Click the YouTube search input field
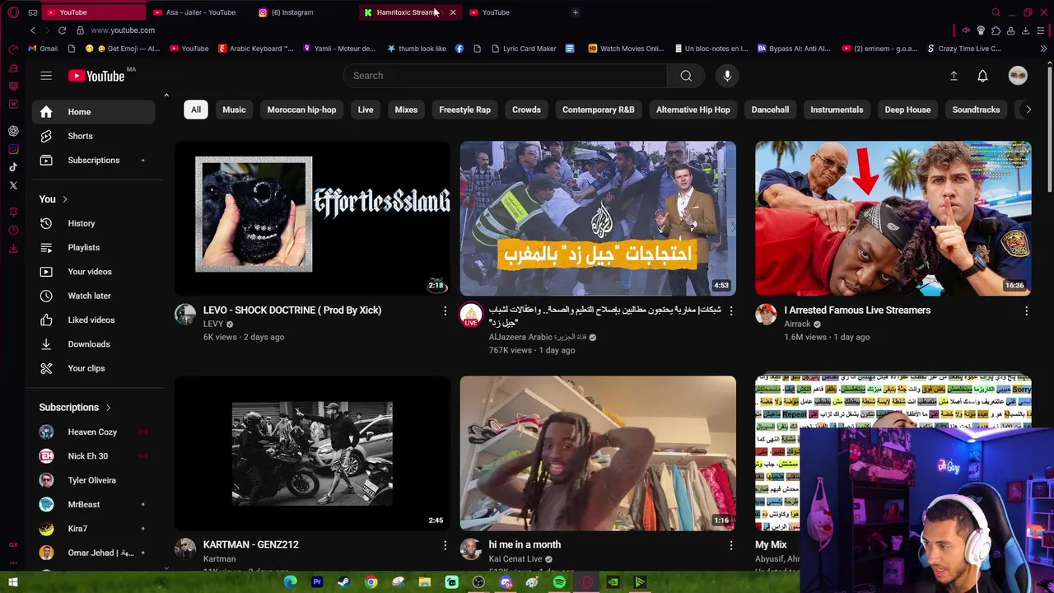Image resolution: width=1054 pixels, height=593 pixels. pos(505,76)
